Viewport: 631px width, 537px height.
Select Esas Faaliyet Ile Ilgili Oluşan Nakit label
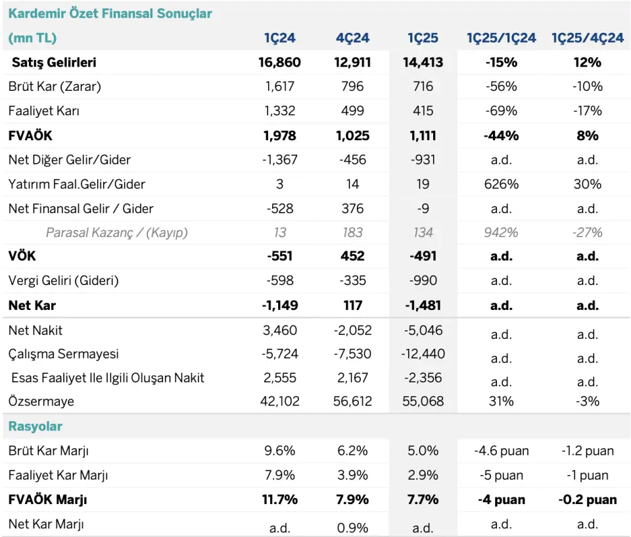[108, 378]
